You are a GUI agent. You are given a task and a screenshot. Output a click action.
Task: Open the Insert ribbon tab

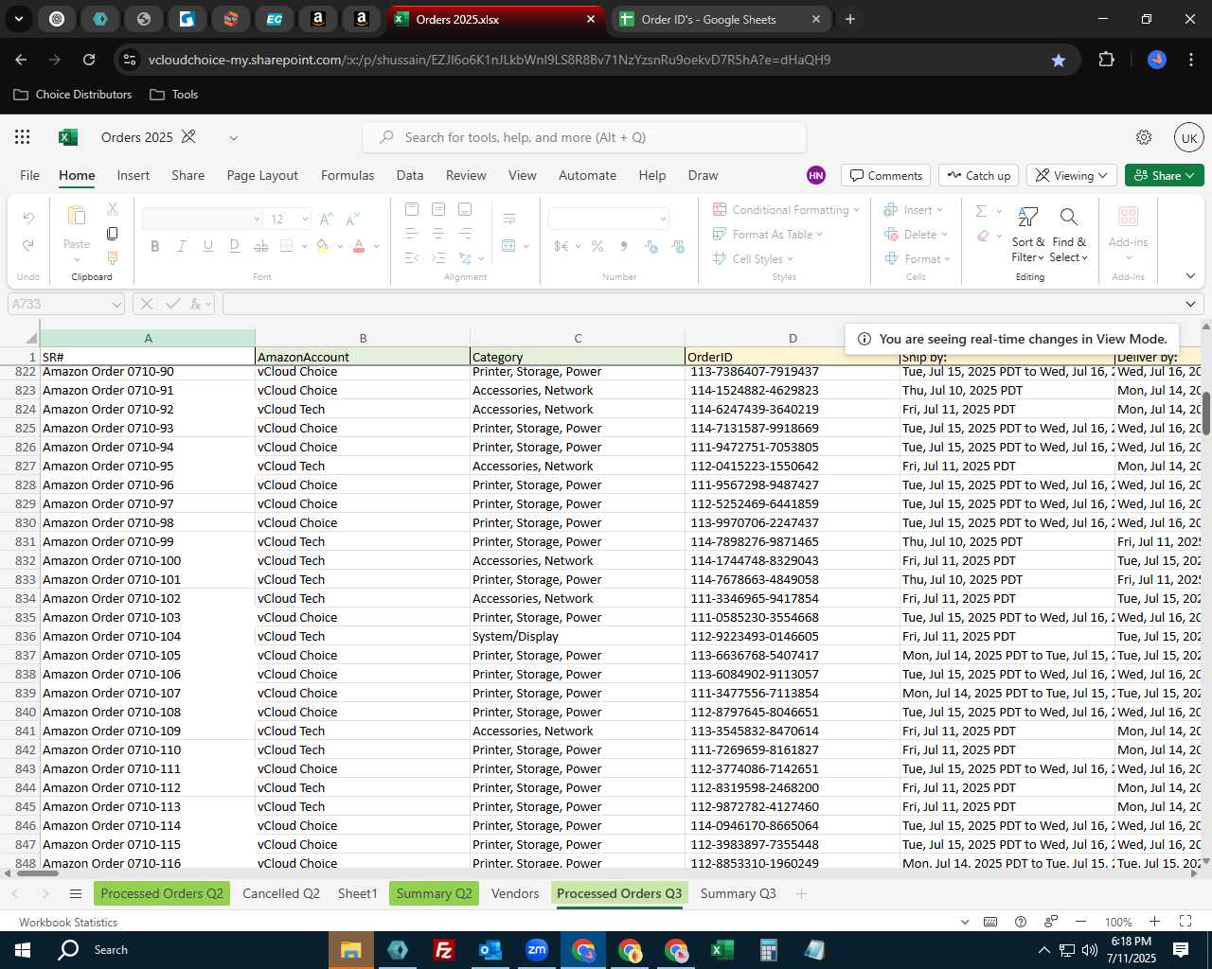134,175
